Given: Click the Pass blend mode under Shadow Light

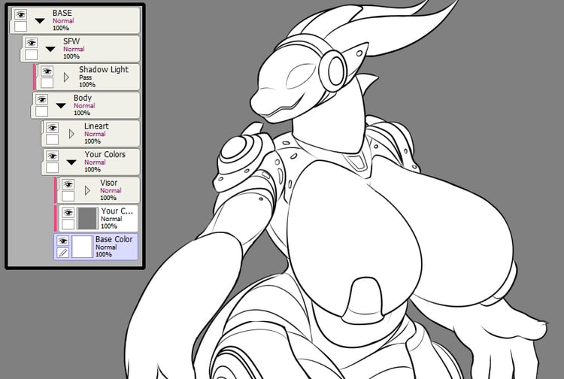Looking at the screenshot, I should [x=86, y=77].
